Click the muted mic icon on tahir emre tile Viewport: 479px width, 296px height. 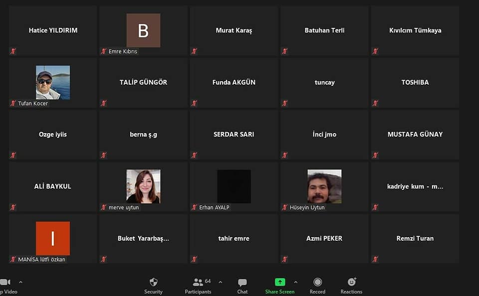point(194,260)
